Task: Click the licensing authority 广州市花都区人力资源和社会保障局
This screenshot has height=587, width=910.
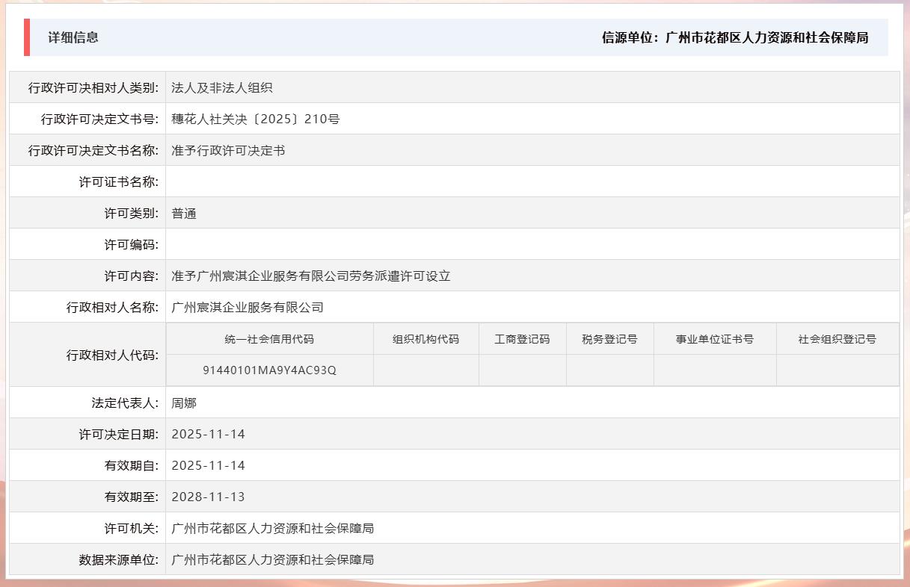Action: 273,527
